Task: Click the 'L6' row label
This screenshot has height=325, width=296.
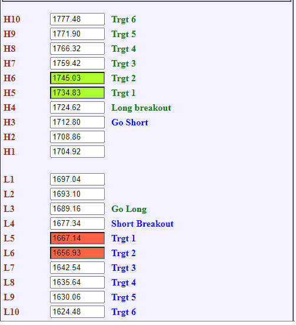Action: pyautogui.click(x=9, y=253)
